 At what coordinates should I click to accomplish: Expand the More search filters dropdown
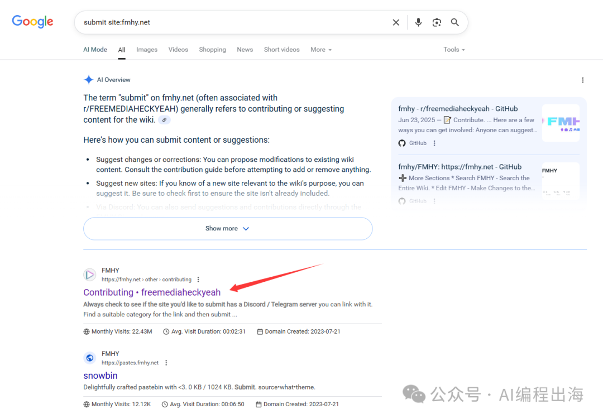click(x=321, y=50)
